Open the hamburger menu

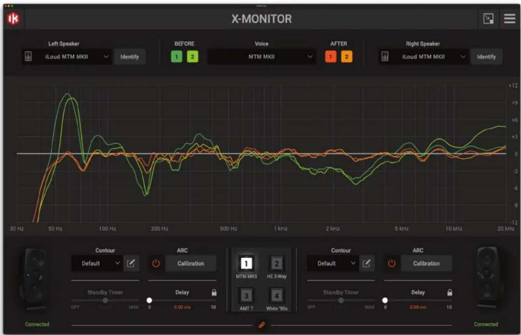coord(509,19)
